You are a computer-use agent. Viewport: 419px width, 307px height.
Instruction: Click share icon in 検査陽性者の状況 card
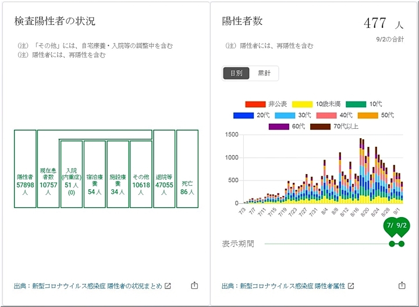(194, 286)
